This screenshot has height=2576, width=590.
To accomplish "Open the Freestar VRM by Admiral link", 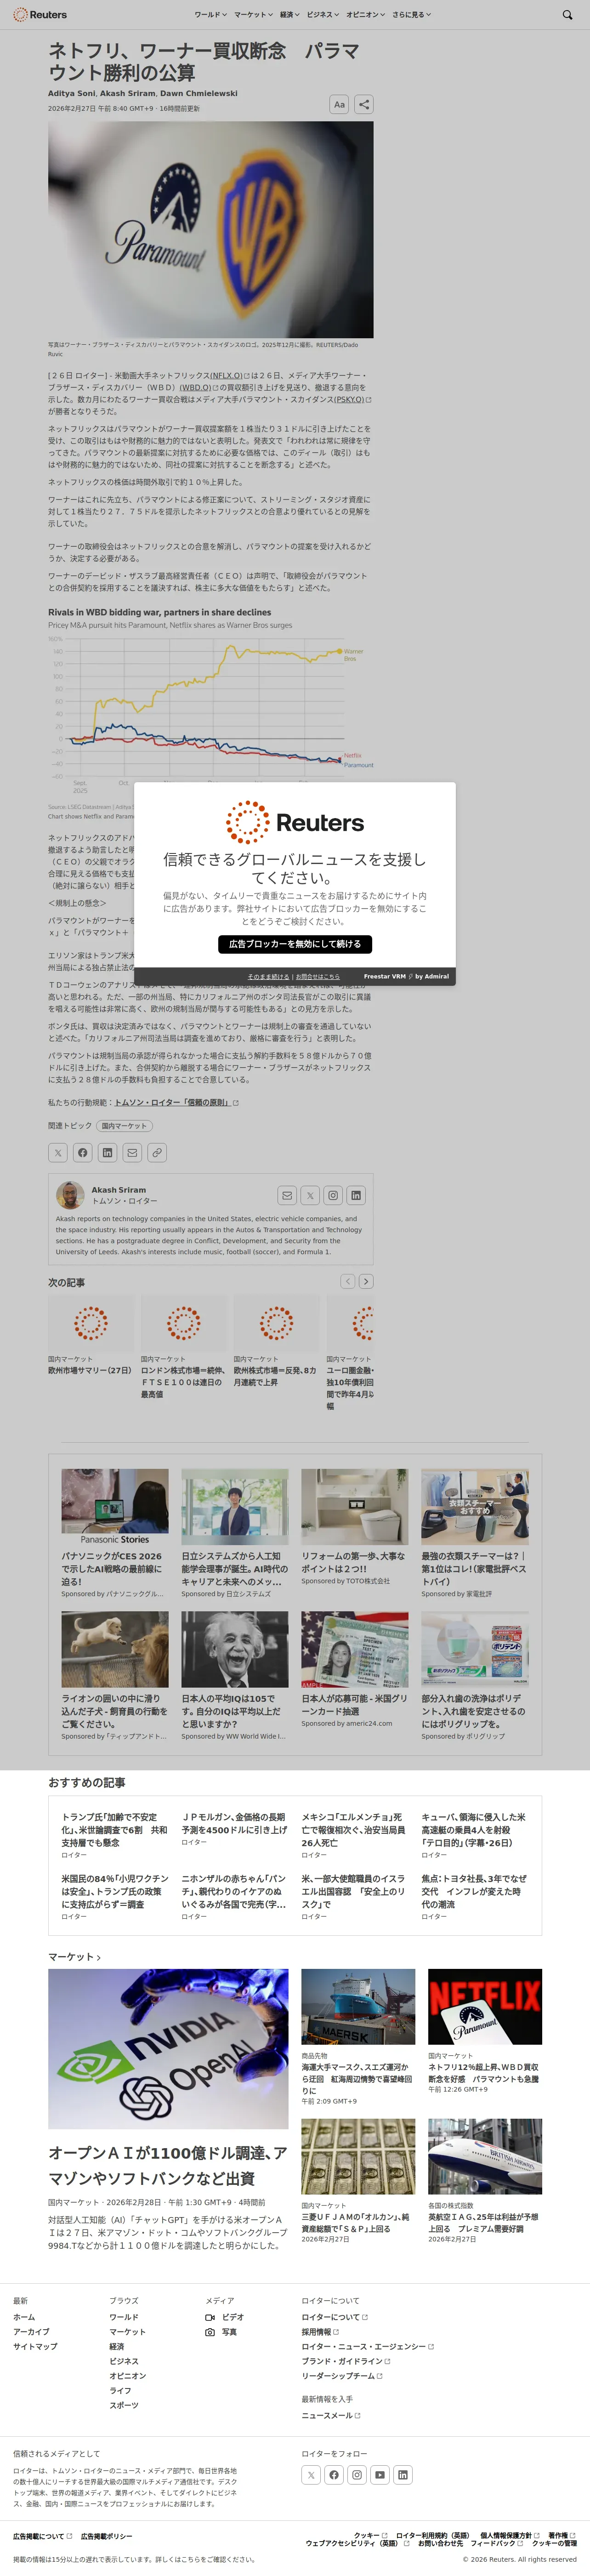I will point(406,976).
